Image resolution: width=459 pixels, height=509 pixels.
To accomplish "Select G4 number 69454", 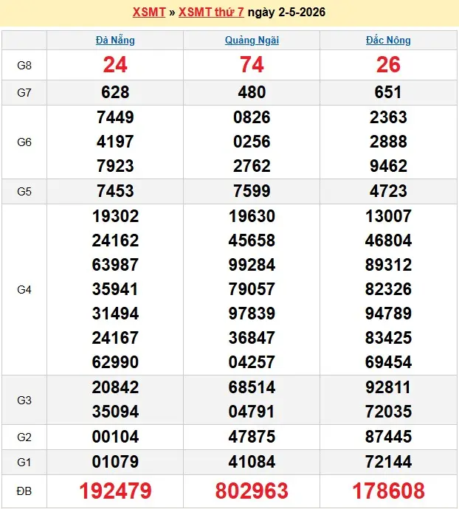I will [x=388, y=362].
